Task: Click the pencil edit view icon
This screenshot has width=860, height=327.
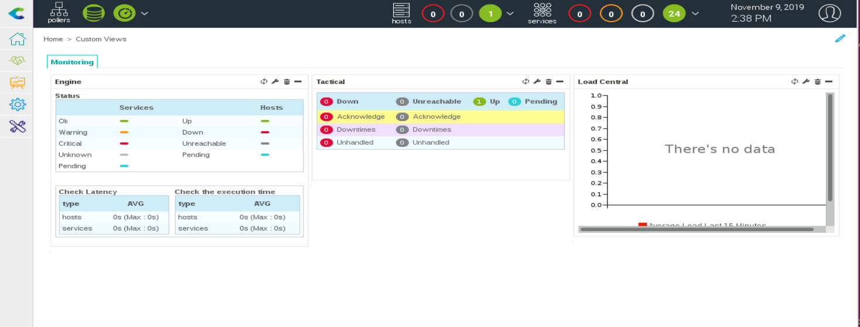Action: point(840,39)
